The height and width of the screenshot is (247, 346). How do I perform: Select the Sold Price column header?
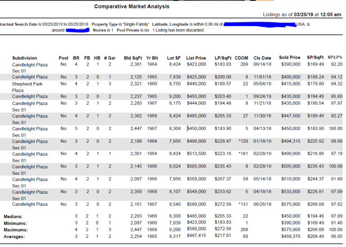290,58
